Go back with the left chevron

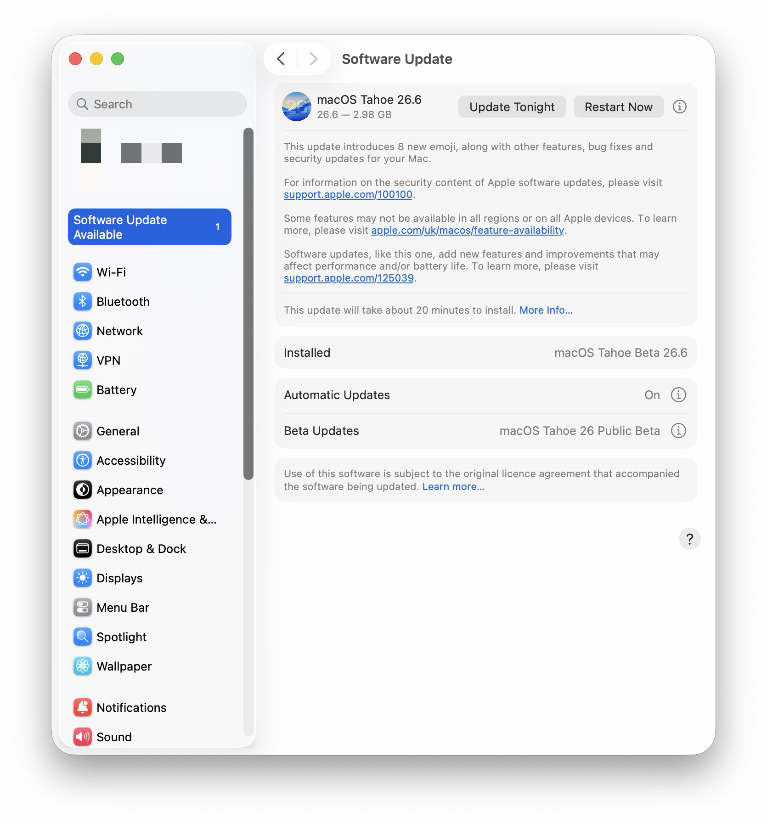(x=281, y=59)
